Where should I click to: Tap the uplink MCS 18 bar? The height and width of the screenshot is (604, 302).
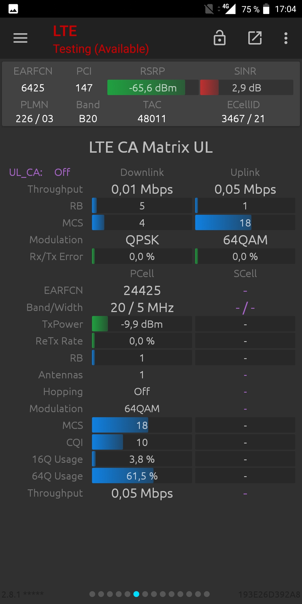[245, 223]
